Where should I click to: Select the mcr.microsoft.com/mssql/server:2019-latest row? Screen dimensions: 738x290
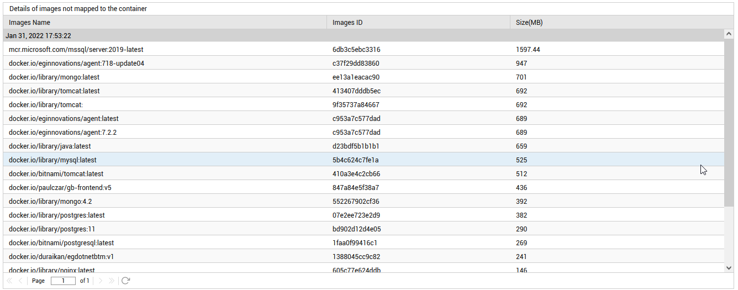click(364, 49)
